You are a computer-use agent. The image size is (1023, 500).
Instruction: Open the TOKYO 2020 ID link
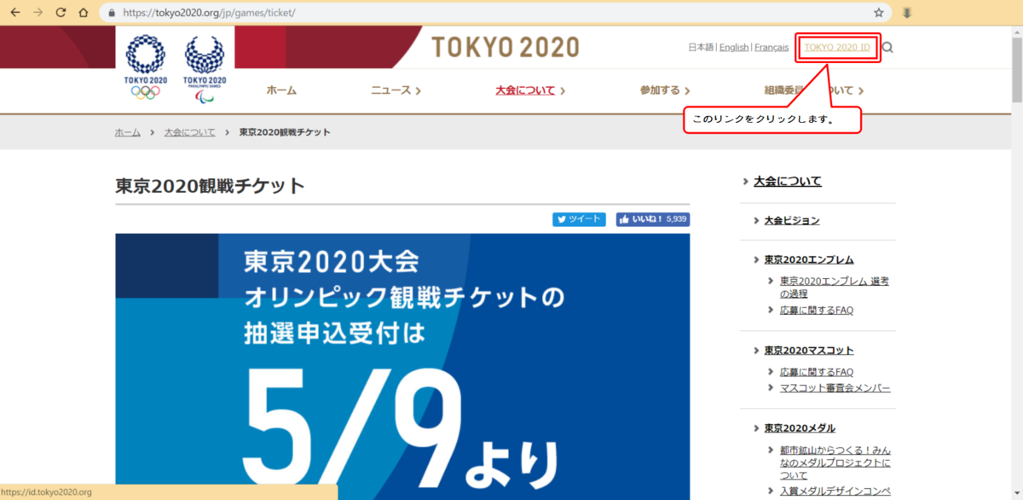click(837, 48)
